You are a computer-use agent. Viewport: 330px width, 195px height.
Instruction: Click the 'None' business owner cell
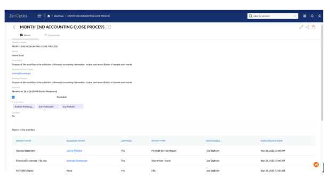[69, 171]
